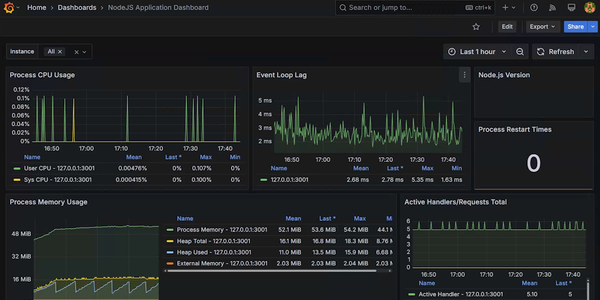Open Event Loop Lag panel menu
This screenshot has width=600, height=300.
pos(465,75)
